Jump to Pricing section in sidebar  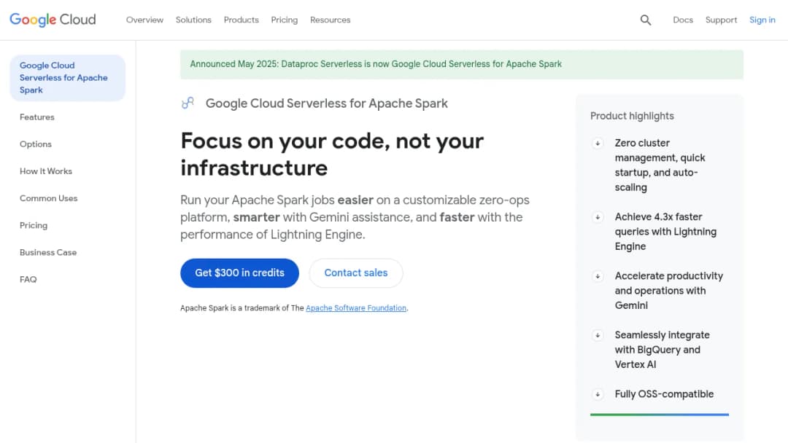click(x=34, y=225)
